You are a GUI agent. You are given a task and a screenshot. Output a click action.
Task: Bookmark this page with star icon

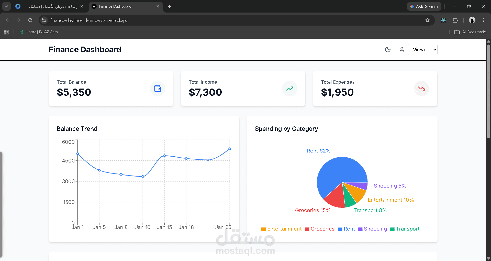(x=427, y=20)
